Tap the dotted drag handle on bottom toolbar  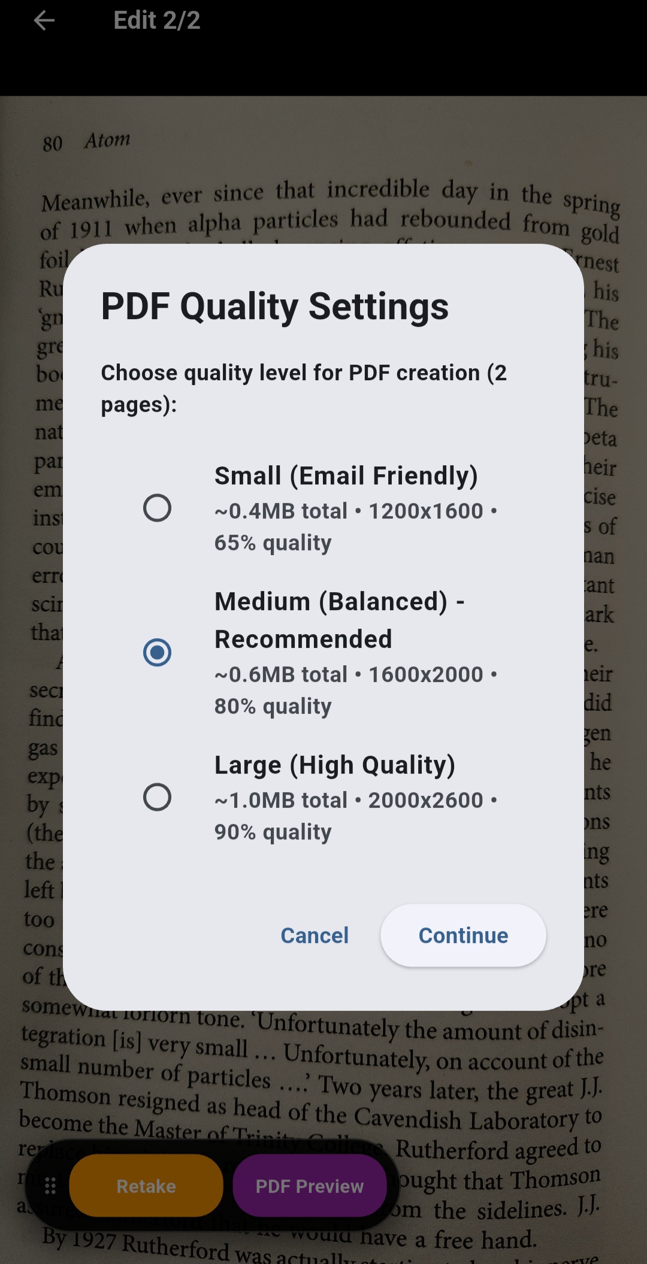[x=50, y=1186]
